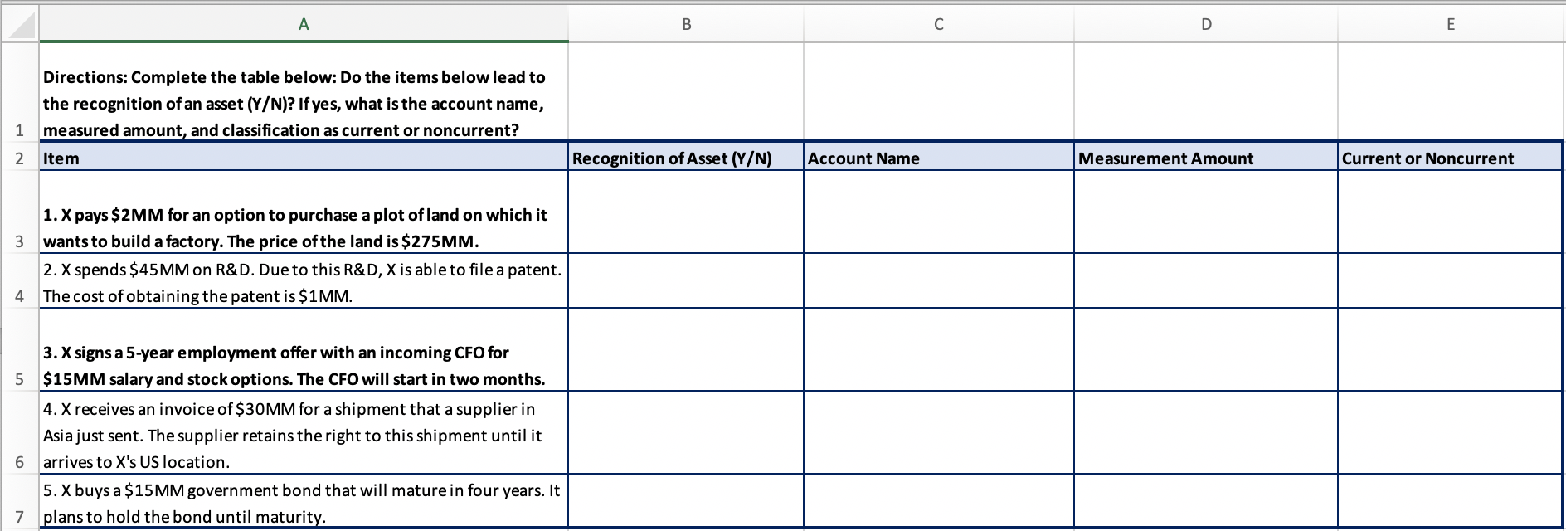1566x531 pixels.
Task: Click Account Name cell for item 1
Action: [938, 212]
